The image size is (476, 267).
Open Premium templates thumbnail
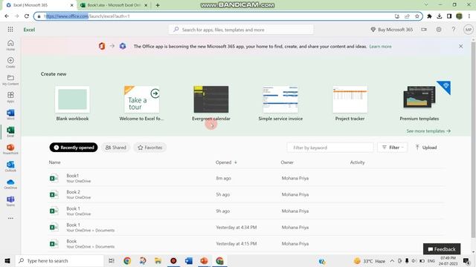(x=419, y=98)
